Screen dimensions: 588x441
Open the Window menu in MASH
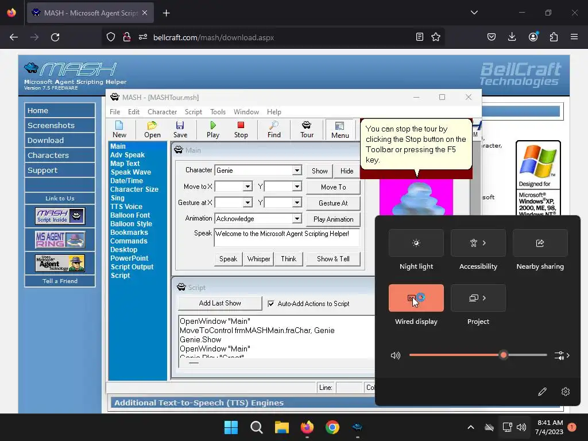pos(246,112)
